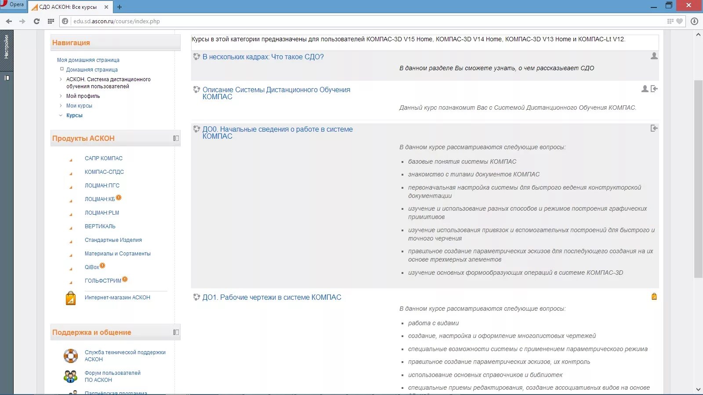Open Форум пользователей ПО АСКОН link

(x=112, y=377)
